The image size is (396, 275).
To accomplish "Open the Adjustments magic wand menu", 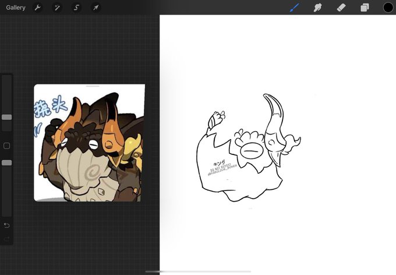I will click(57, 8).
